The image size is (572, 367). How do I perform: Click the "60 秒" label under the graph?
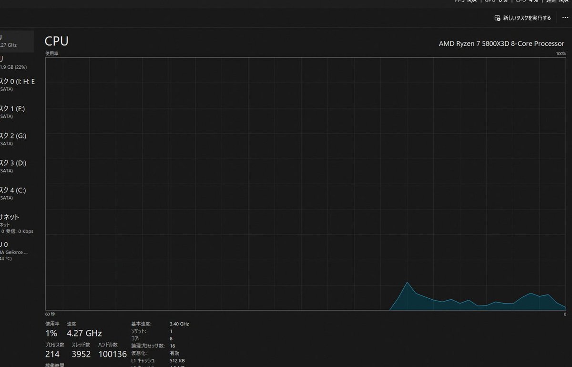(50, 314)
